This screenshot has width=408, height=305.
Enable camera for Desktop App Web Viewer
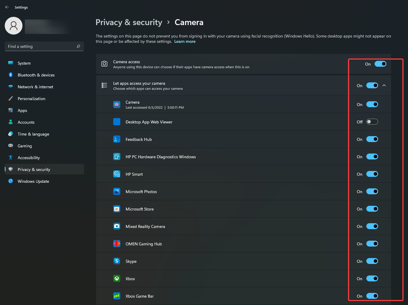[372, 122]
